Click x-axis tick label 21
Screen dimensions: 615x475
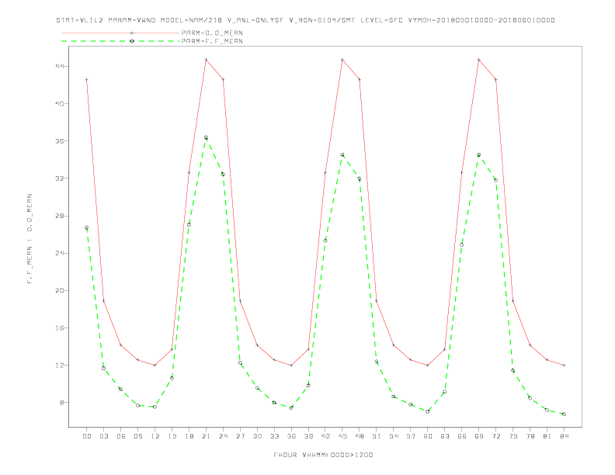pos(206,436)
